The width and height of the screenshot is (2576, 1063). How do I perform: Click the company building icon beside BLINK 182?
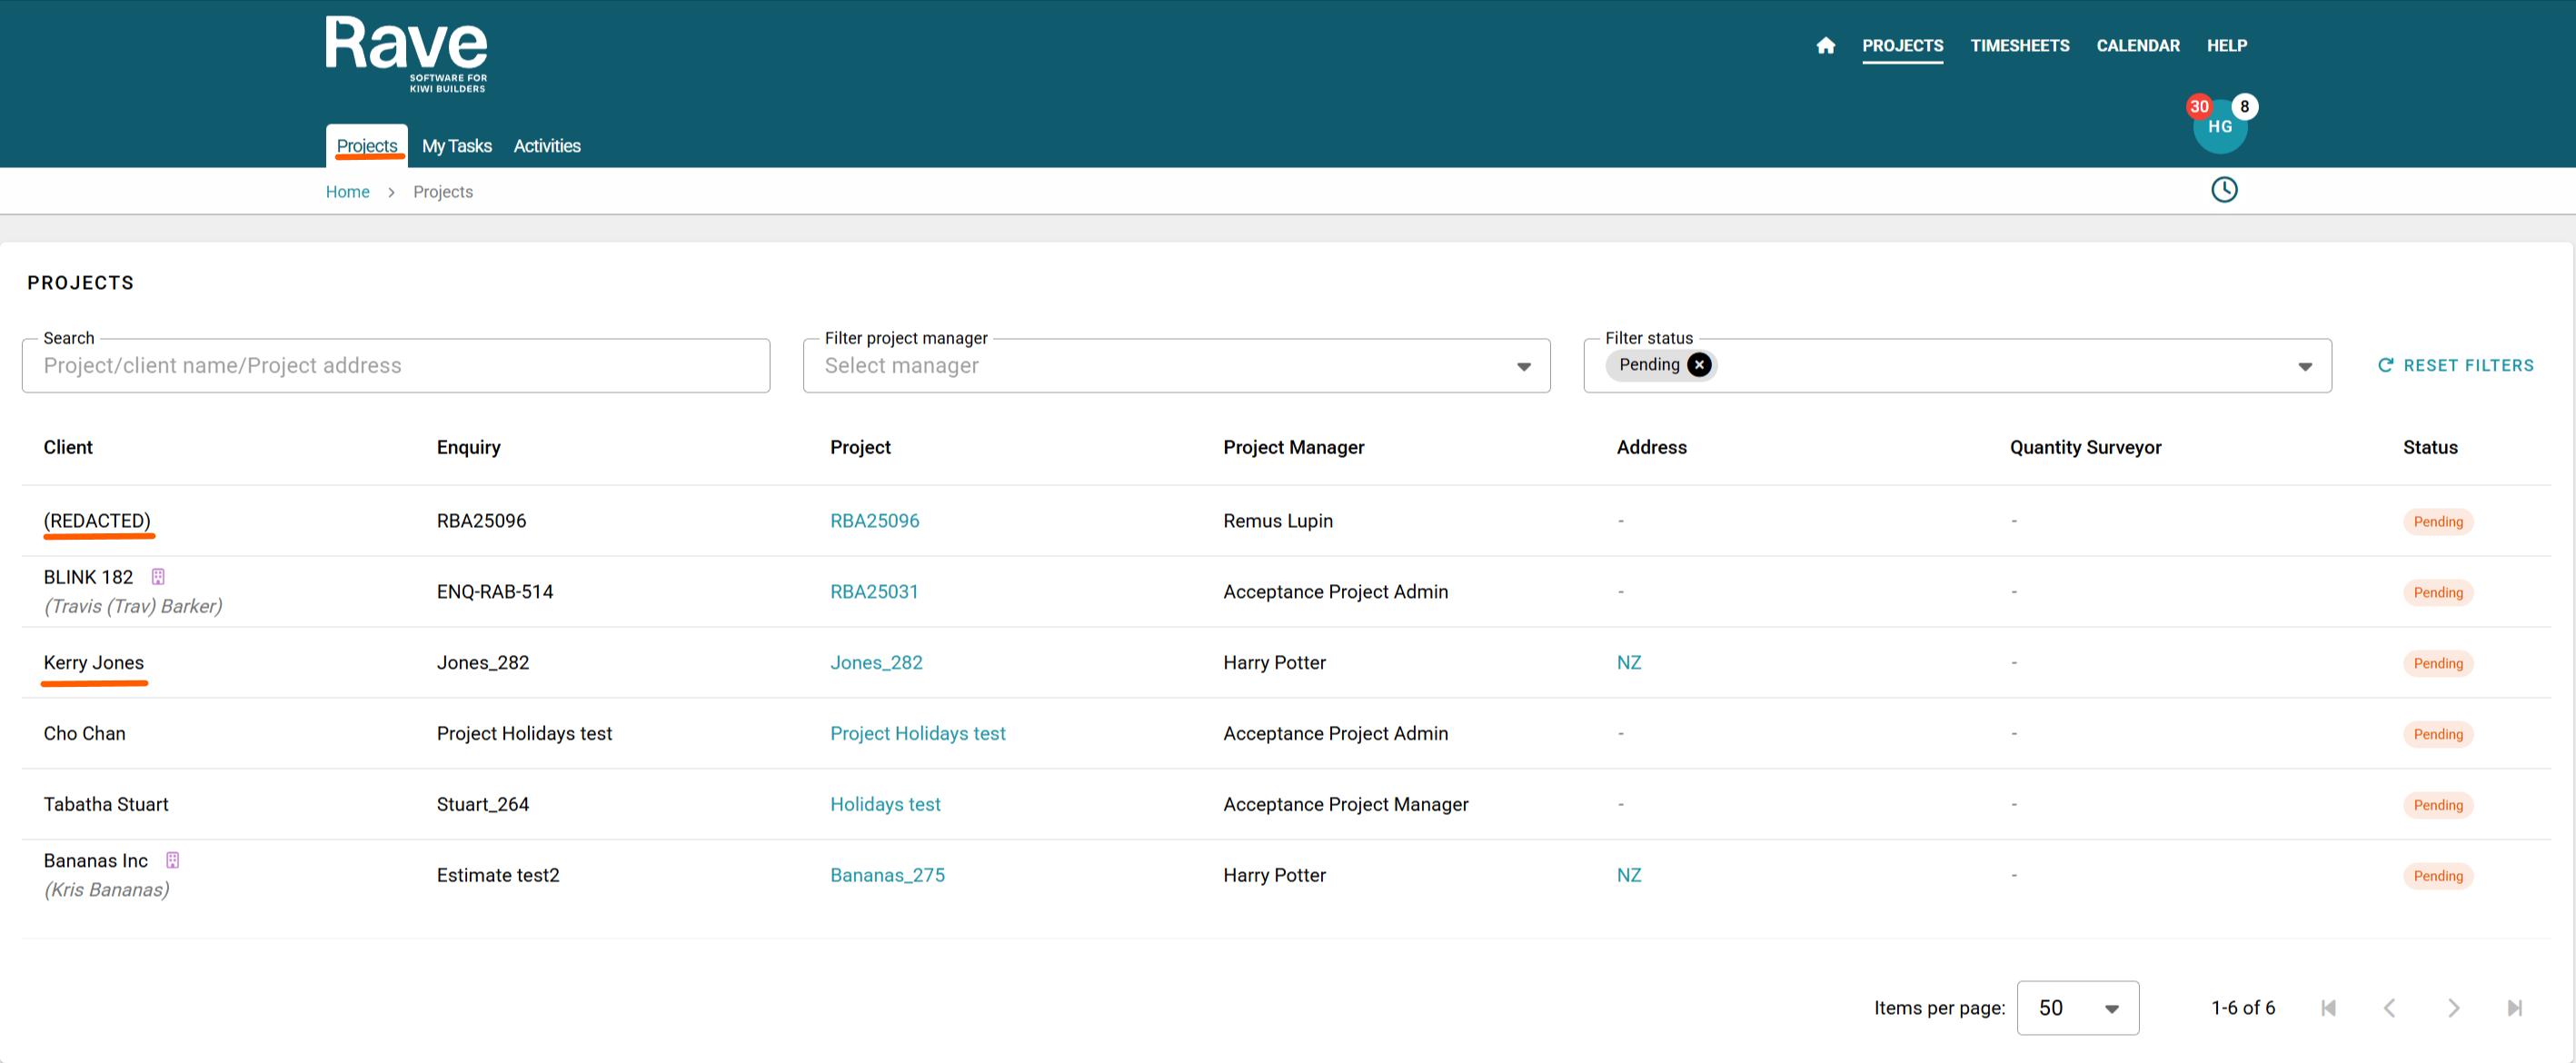point(158,577)
